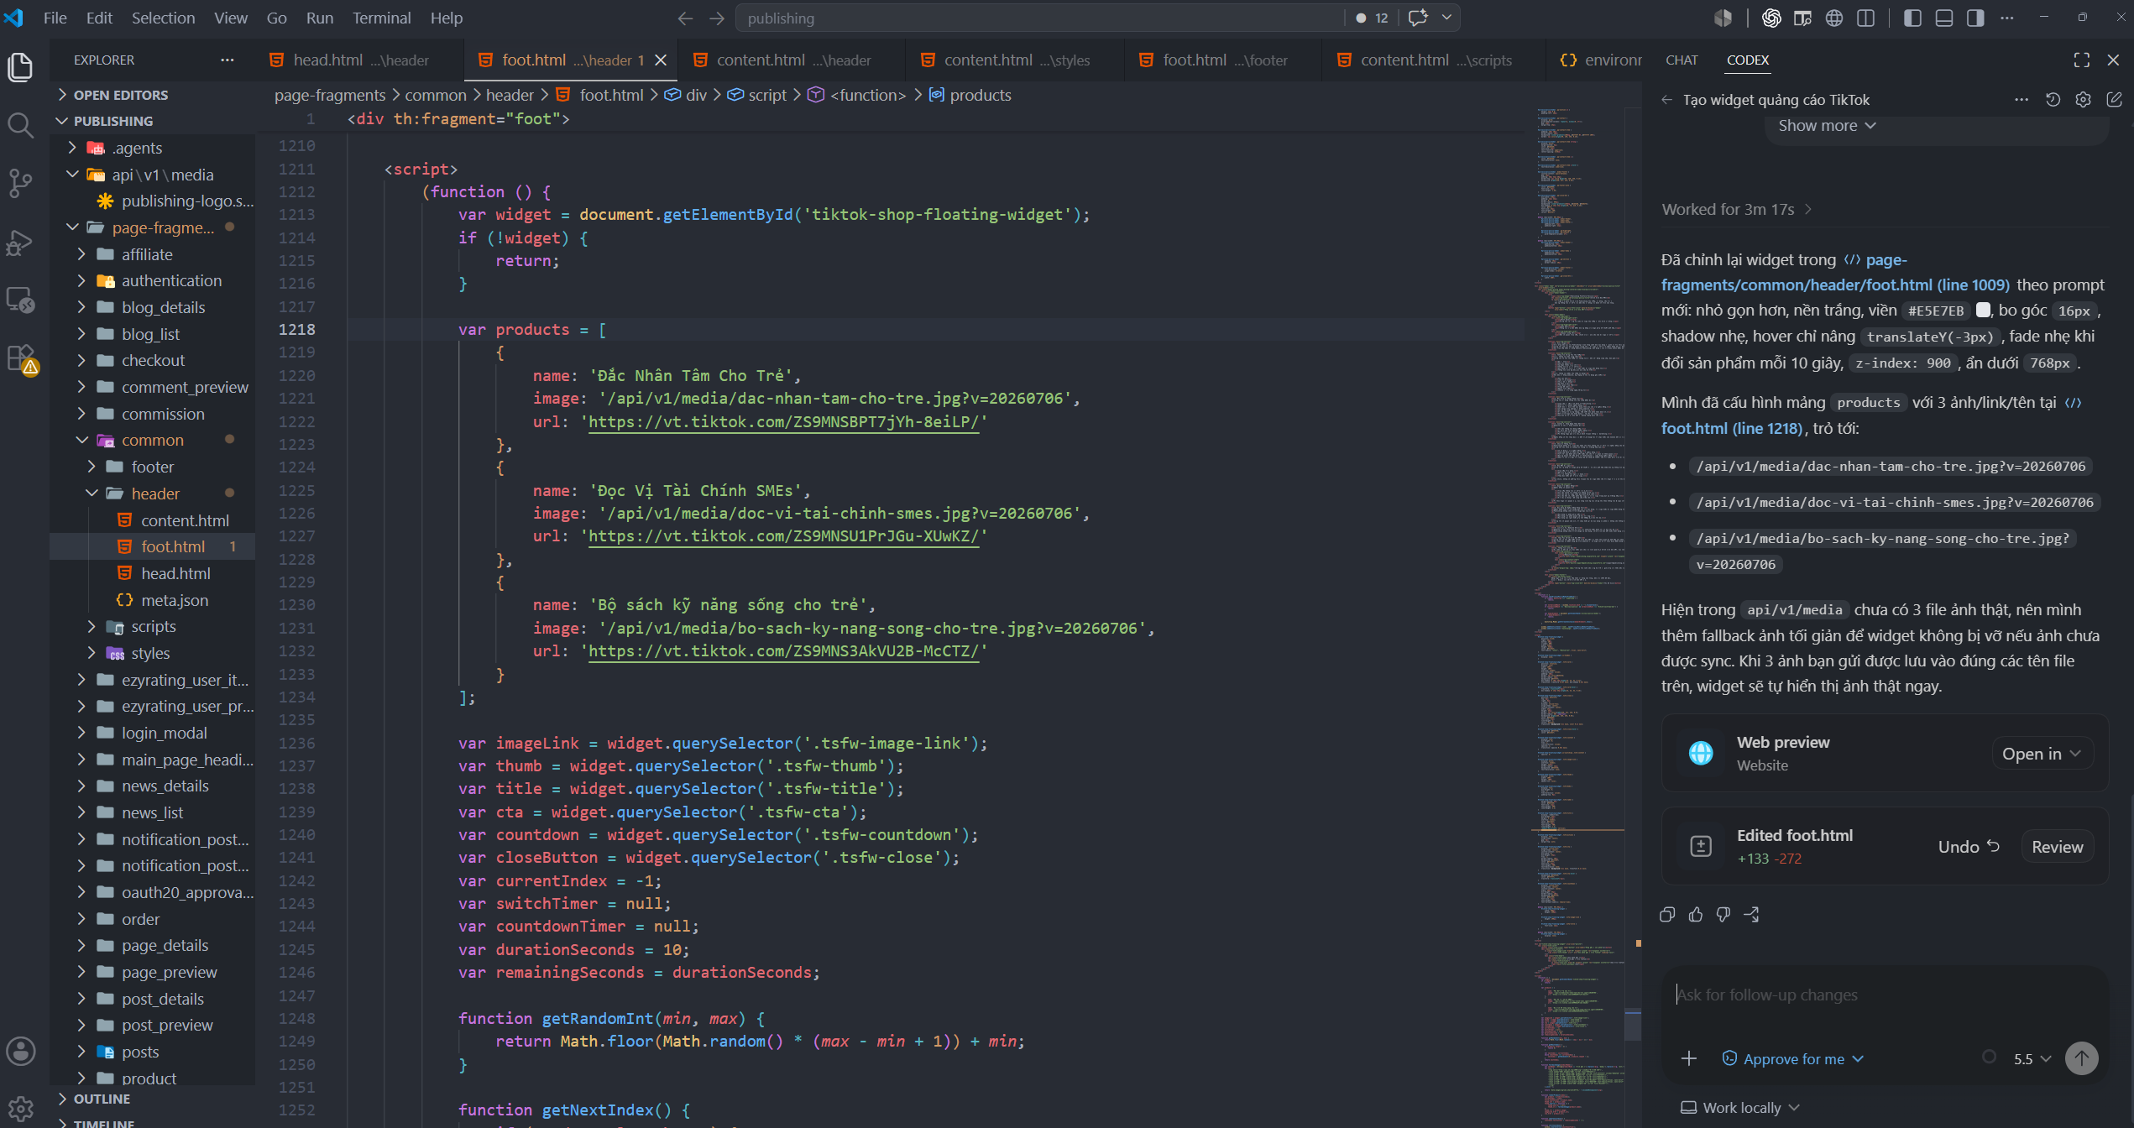Screen dimensions: 2134x1128
Task: Open Extensions view with warning badge
Action: point(20,358)
